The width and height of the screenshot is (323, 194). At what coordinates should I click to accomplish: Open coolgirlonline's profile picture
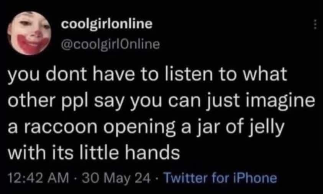pyautogui.click(x=29, y=33)
